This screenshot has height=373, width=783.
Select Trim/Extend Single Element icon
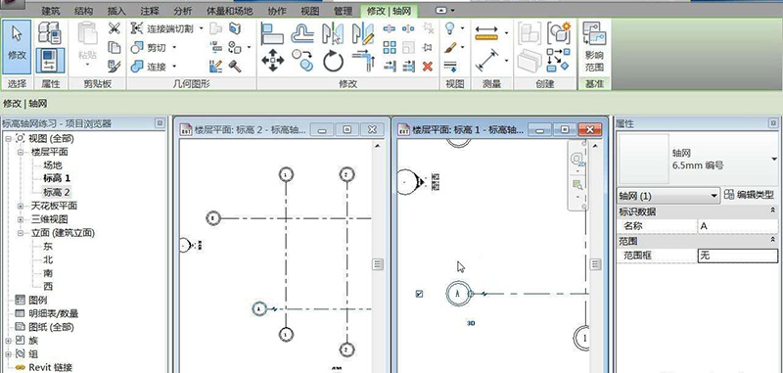coord(390,66)
